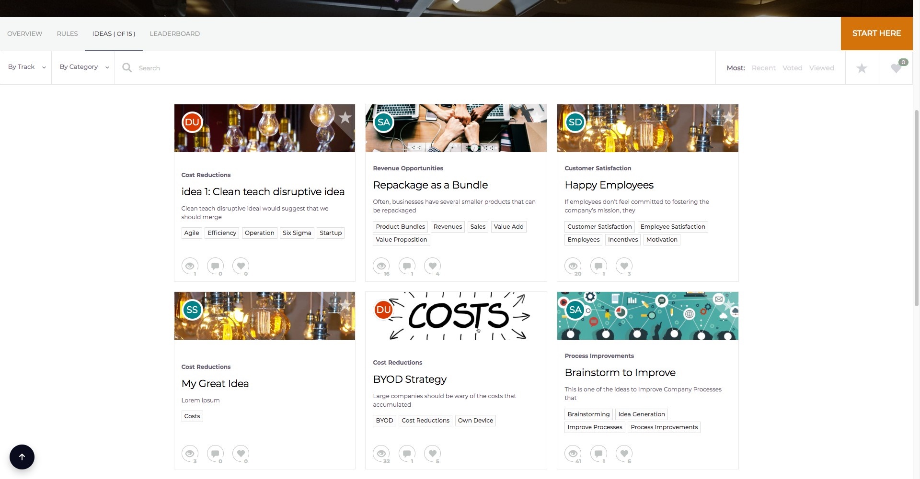The image size is (920, 479).
Task: Click the 'Product Bundles' tag
Action: [401, 227]
